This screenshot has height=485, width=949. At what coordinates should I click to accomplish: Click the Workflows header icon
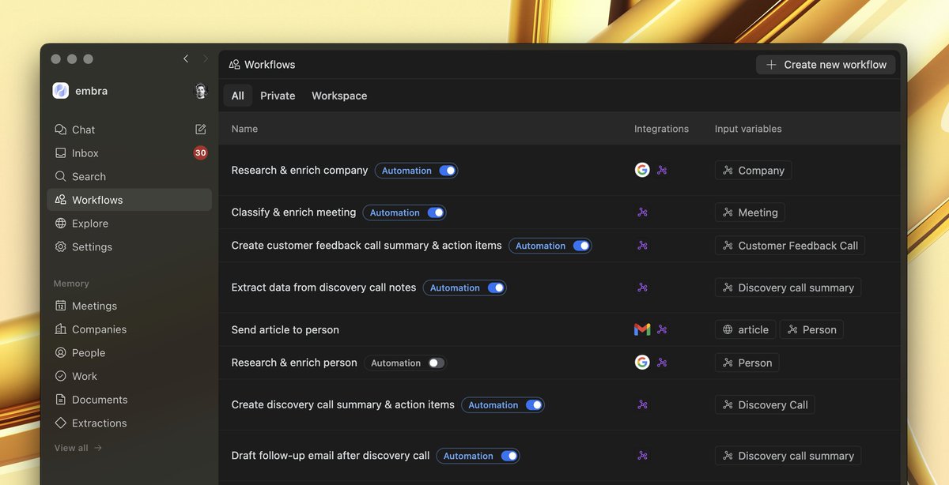235,65
